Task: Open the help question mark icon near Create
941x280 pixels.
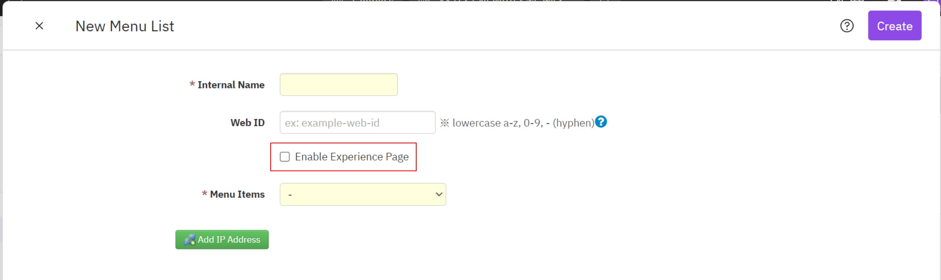Action: 847,26
